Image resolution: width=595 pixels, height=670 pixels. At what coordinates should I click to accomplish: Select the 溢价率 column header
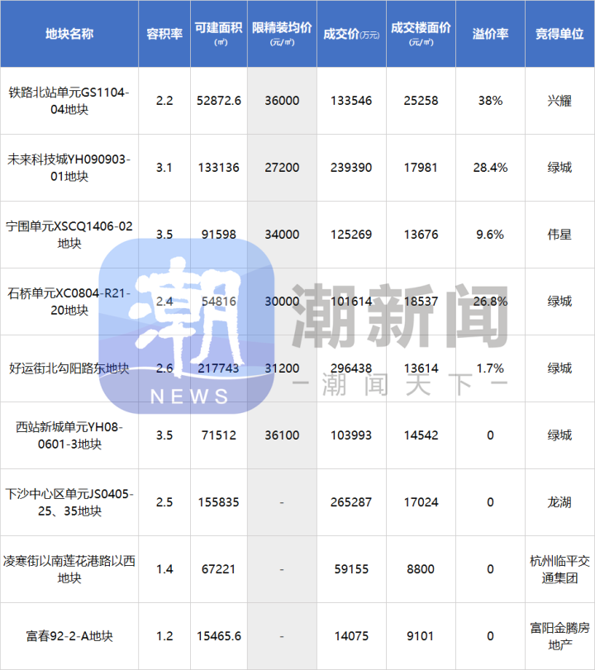(490, 34)
